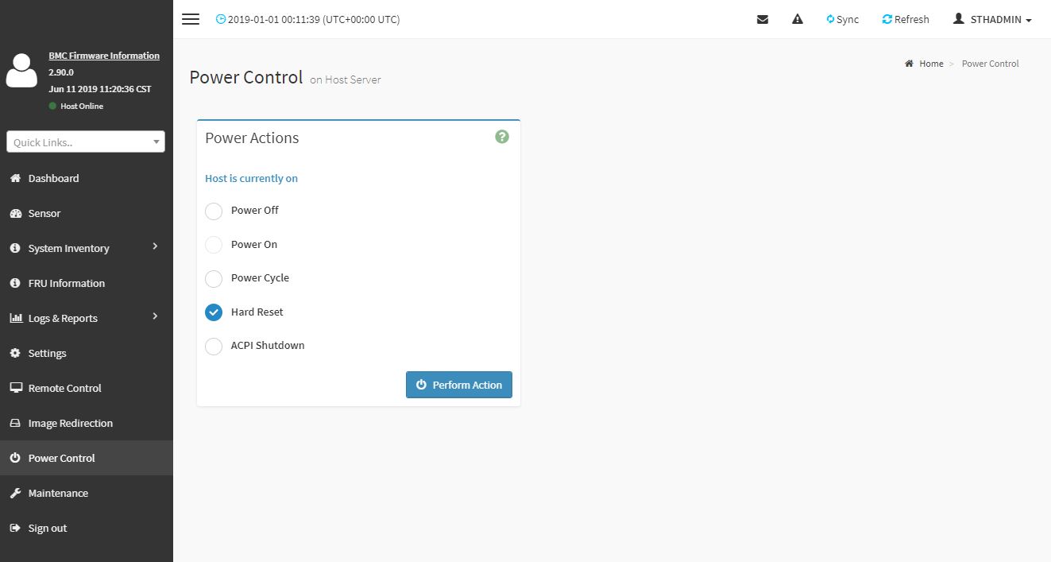
Task: Select the Hard Reset radio button
Action: click(x=214, y=312)
